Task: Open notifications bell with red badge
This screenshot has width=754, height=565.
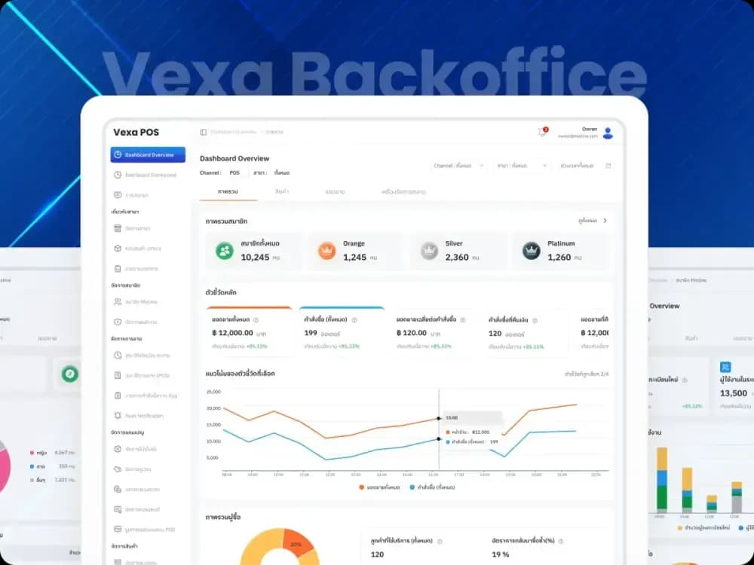Action: click(x=542, y=132)
